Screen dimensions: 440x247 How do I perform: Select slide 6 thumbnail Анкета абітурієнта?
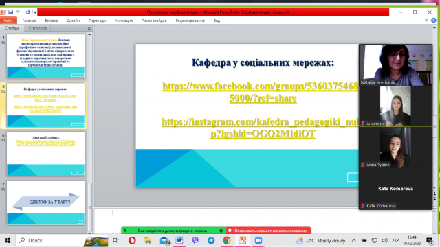46,154
